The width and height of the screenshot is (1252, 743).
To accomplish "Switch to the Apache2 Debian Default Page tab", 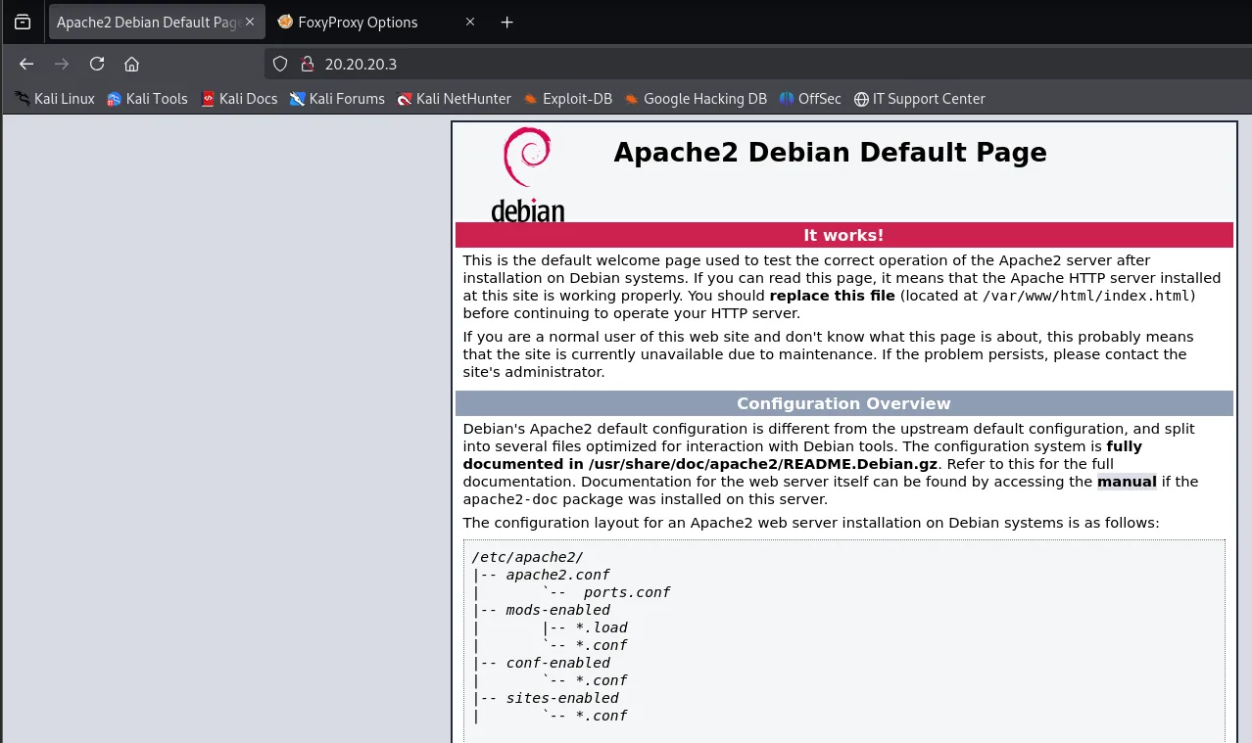I will [157, 22].
